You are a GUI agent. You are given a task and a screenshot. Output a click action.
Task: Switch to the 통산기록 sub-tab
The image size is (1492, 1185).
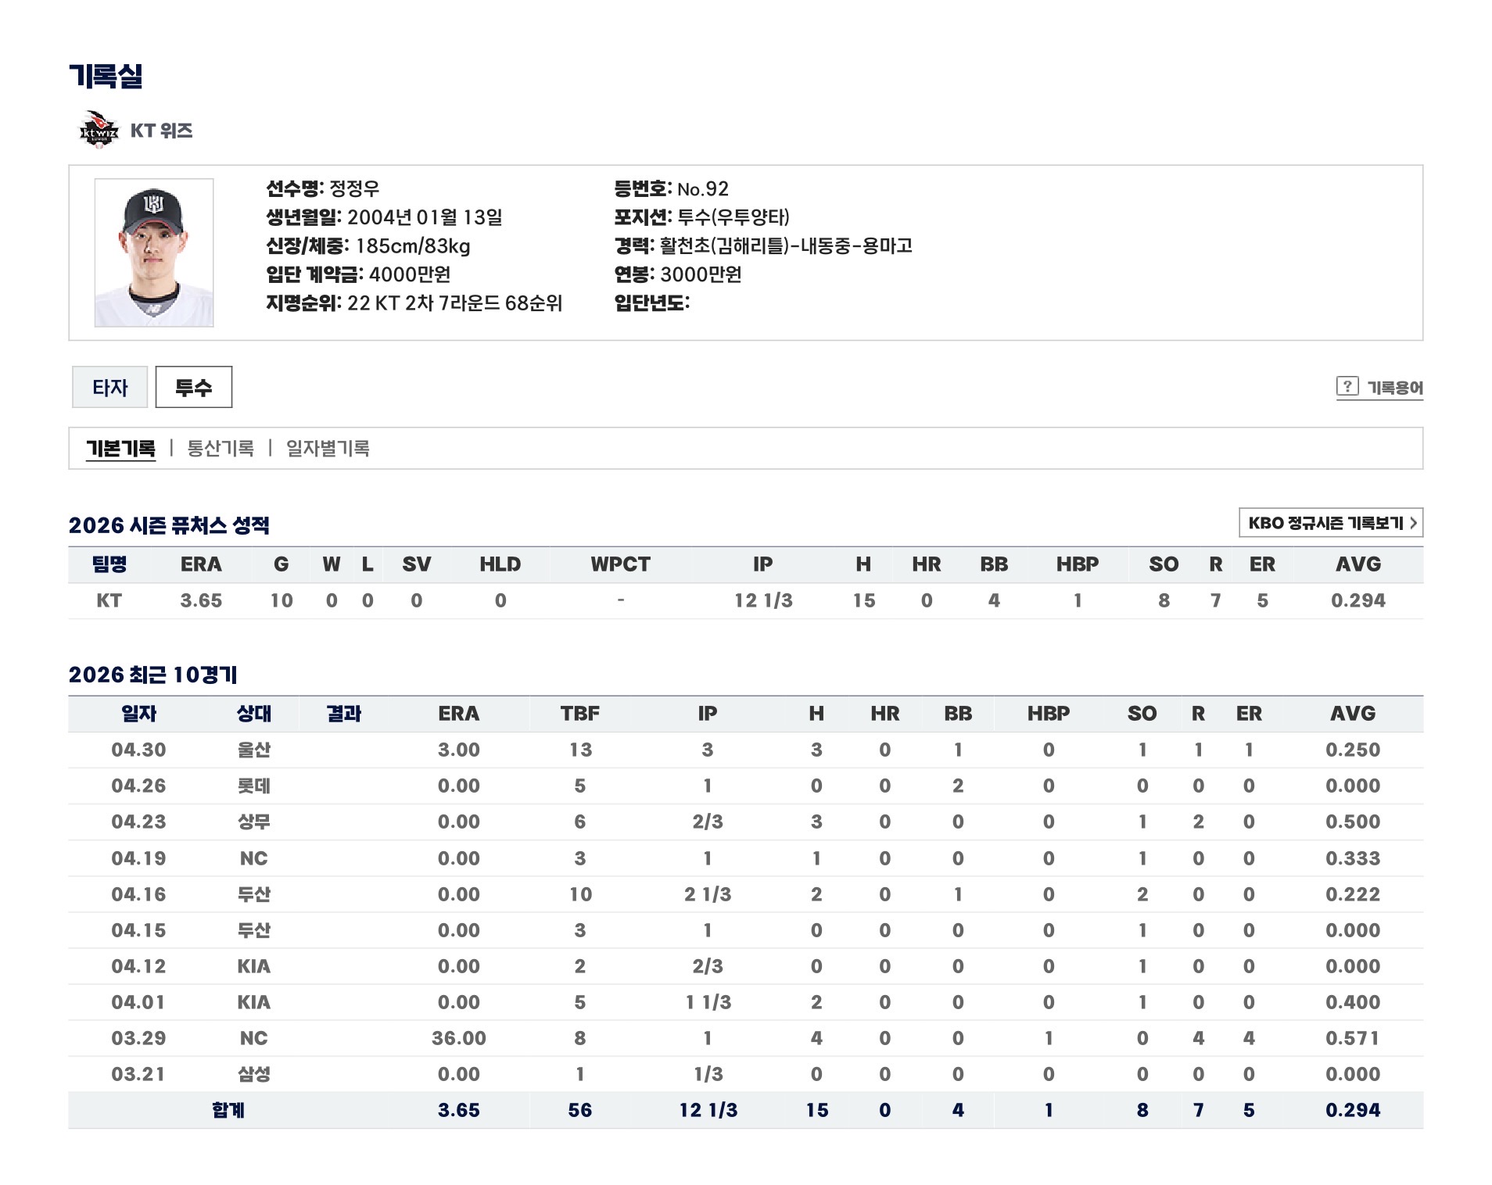(x=221, y=449)
